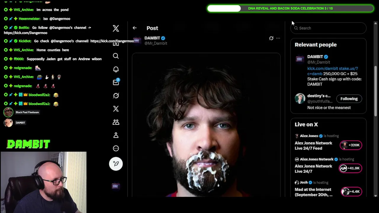Open Notifications bell icon
This screenshot has width=379, height=213.
coord(116,69)
